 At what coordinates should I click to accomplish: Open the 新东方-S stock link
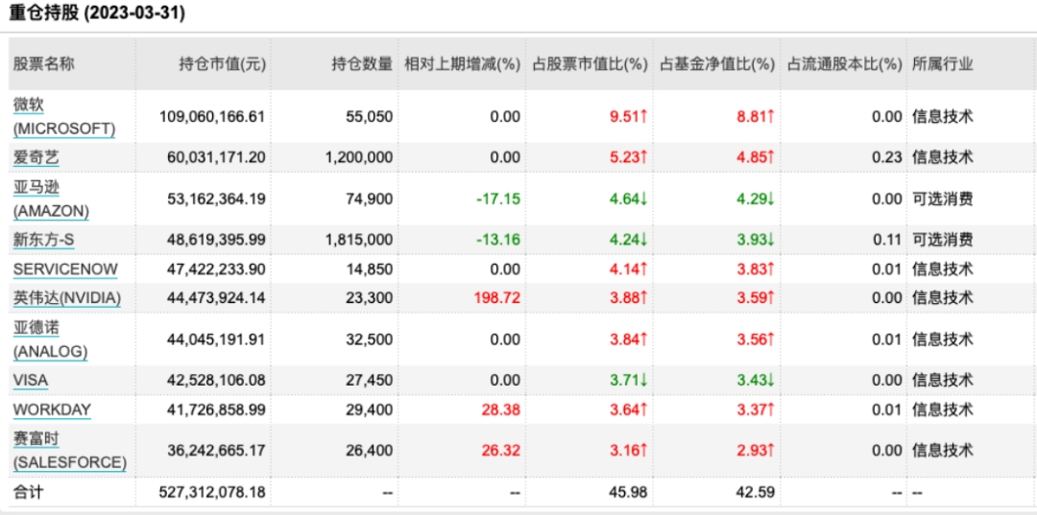43,241
